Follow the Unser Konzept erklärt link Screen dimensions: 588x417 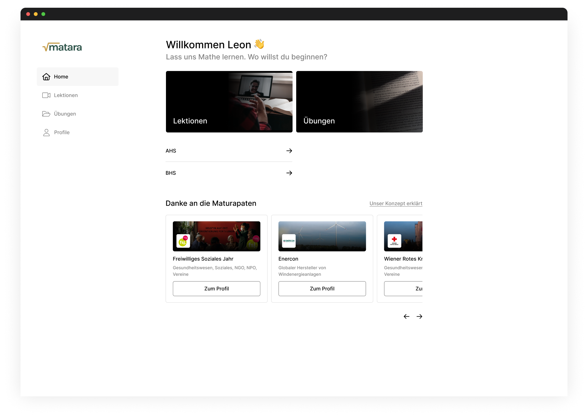[x=396, y=204]
